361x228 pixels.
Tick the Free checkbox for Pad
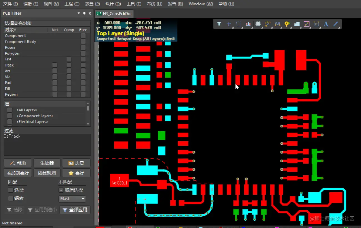pyautogui.click(x=83, y=83)
